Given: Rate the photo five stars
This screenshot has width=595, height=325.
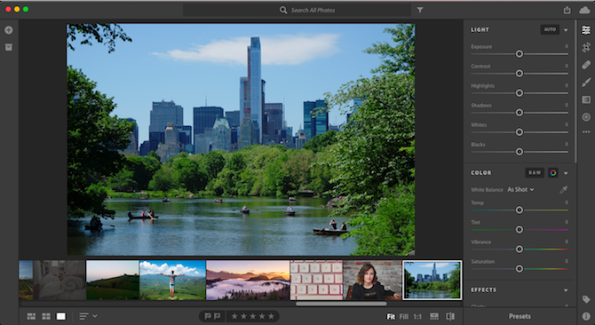Looking at the screenshot, I should pyautogui.click(x=271, y=316).
